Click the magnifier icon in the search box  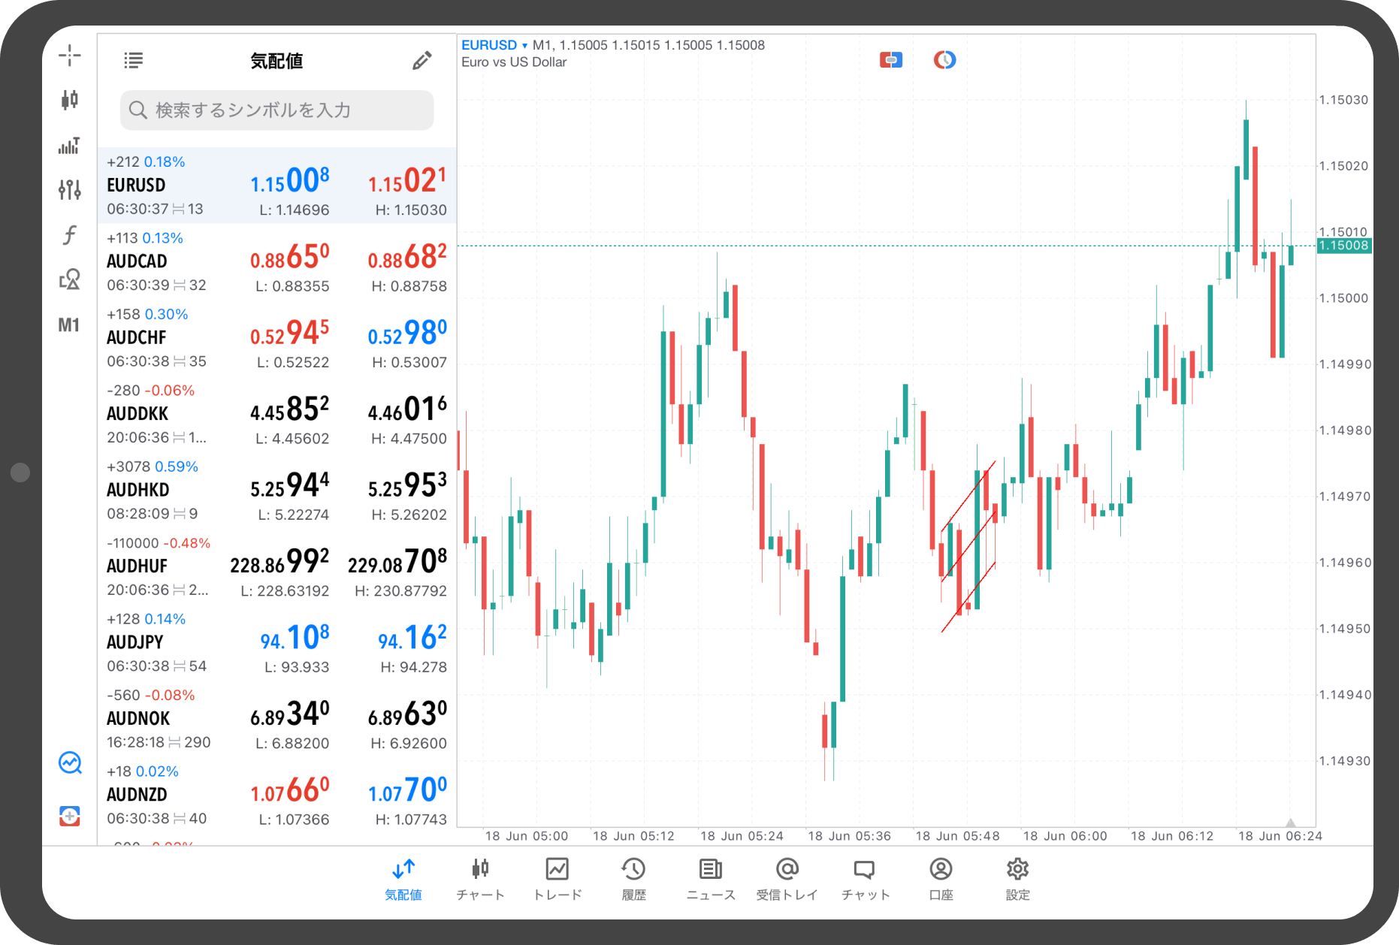137,110
